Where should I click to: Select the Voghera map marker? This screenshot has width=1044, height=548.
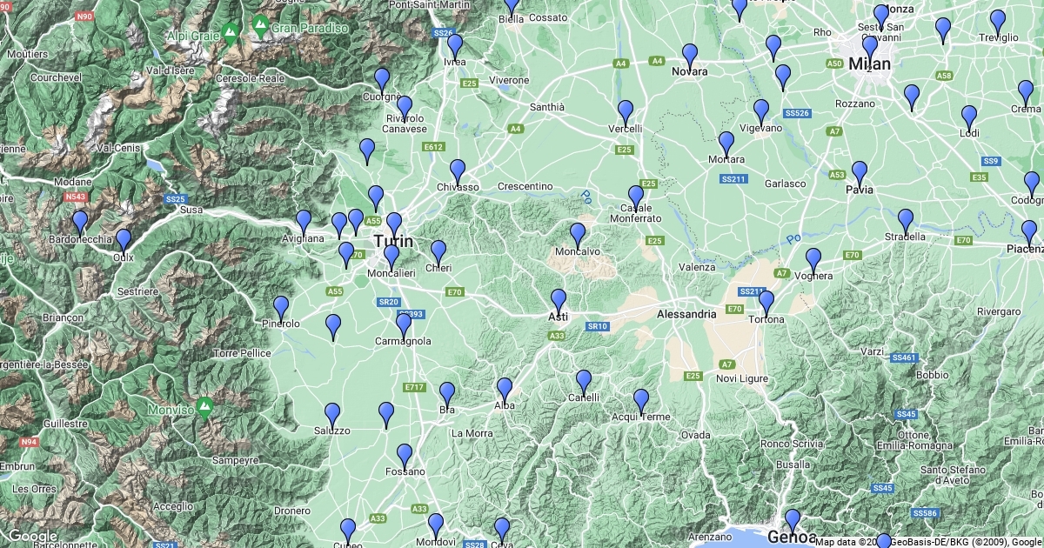coord(813,262)
